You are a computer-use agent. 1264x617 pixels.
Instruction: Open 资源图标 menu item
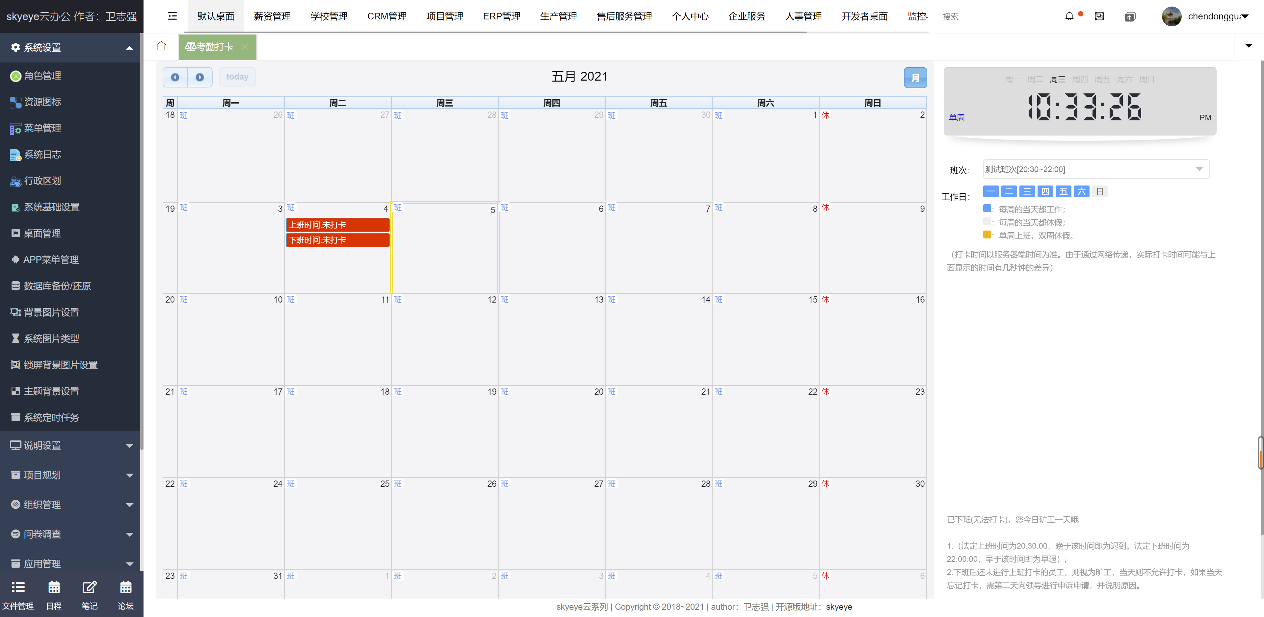[70, 102]
